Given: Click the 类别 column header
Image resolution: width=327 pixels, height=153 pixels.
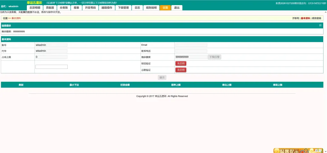Looking at the screenshot, I should click(21, 85).
